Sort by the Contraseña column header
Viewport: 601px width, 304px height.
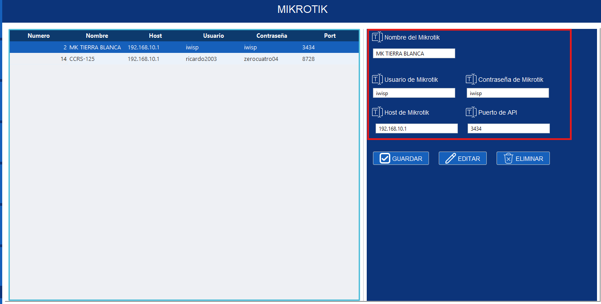coord(272,36)
